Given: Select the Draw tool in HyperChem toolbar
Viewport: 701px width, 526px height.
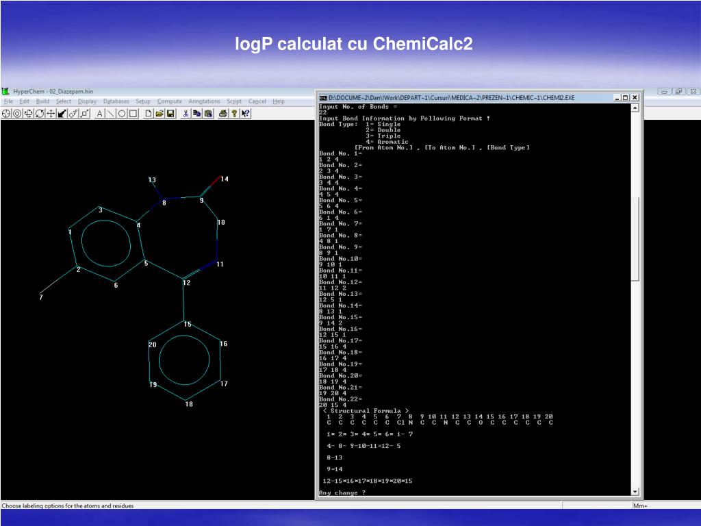Looking at the screenshot, I should click(x=6, y=114).
